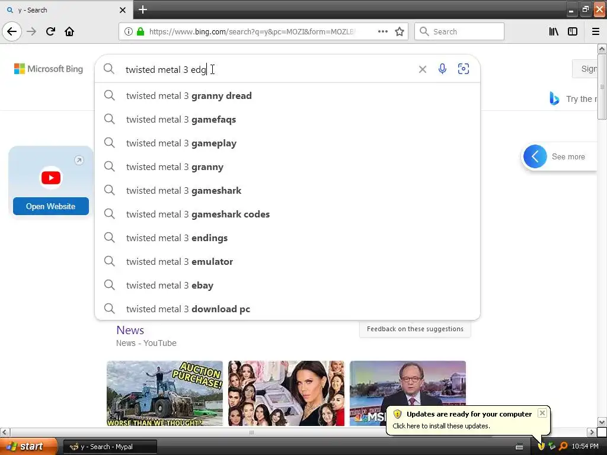This screenshot has width=607, height=455.
Task: Select suggestion 'twisted metal 3 ebay'
Action: 287,285
